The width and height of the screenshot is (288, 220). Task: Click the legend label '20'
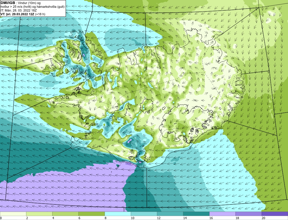point(264,218)
